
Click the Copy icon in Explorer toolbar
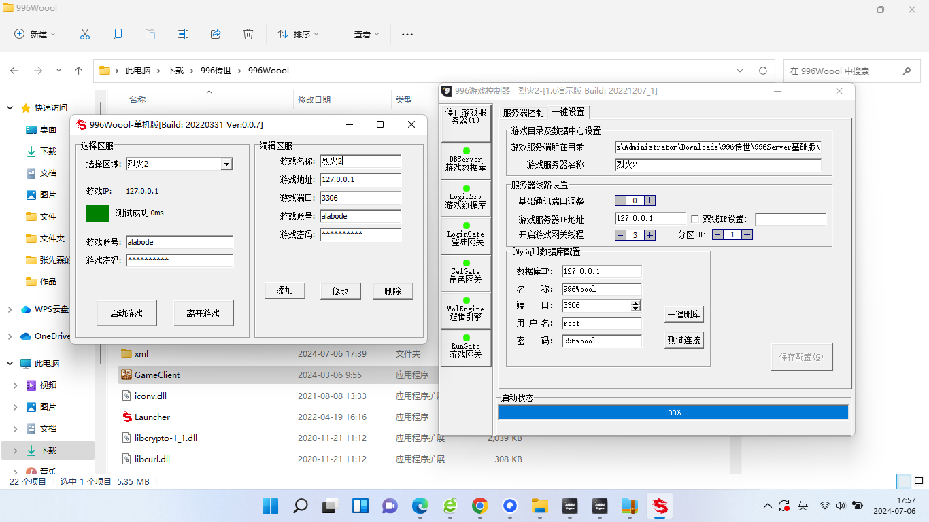click(118, 34)
